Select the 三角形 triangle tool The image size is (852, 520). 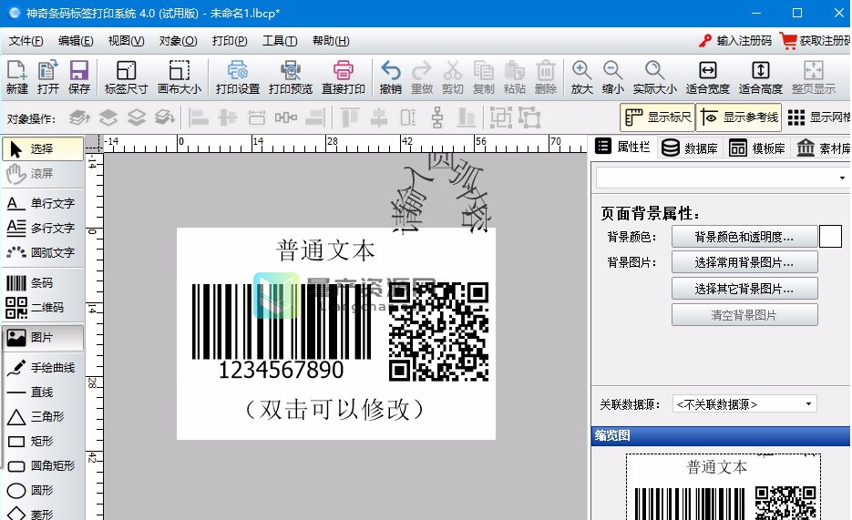(43, 416)
